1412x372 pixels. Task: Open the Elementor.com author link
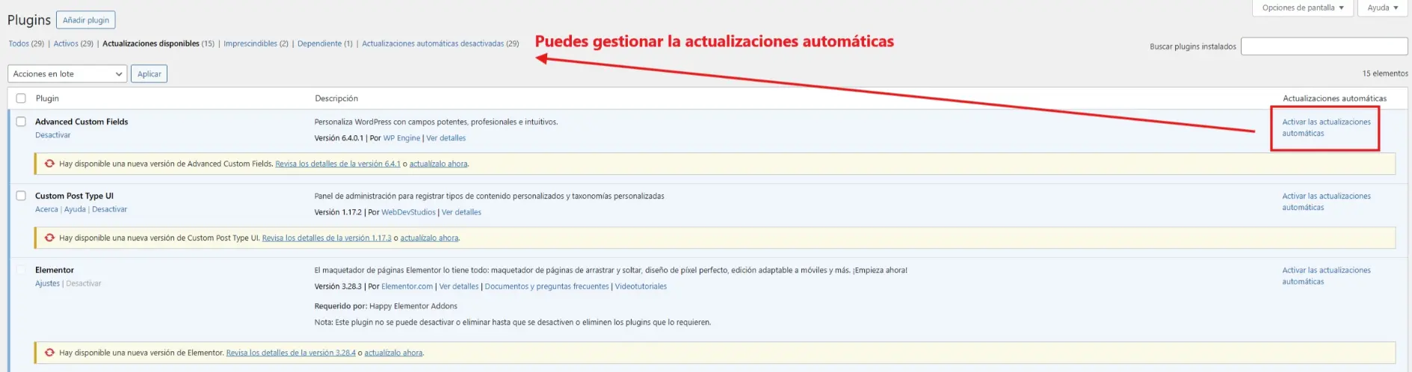tap(407, 286)
